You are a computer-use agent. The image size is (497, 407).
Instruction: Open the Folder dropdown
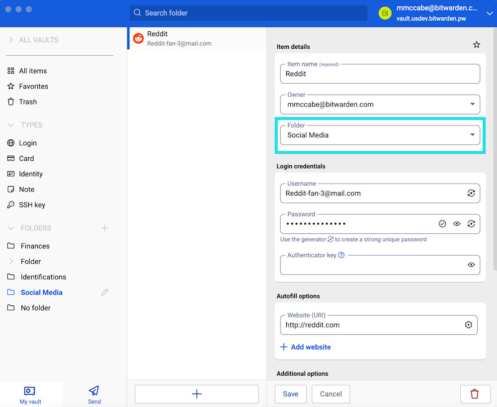pos(472,135)
